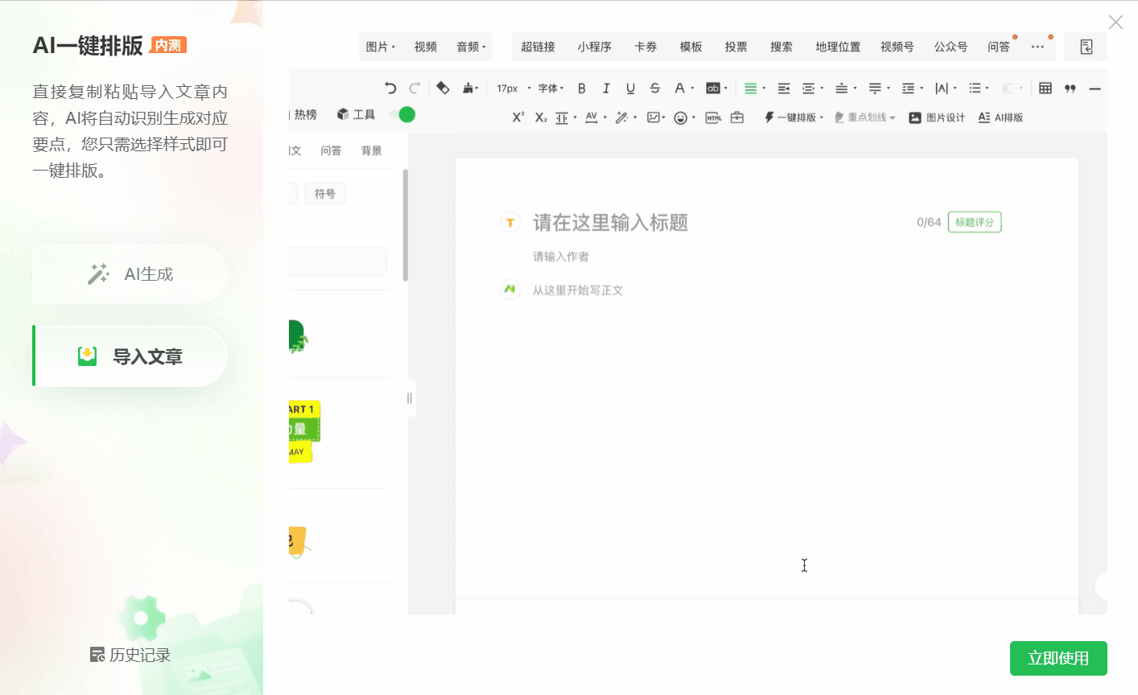Click the title field 请在这里输入标题

[x=610, y=222]
